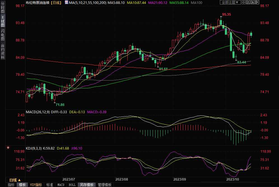Click the 管理模板 button

(x=104, y=185)
